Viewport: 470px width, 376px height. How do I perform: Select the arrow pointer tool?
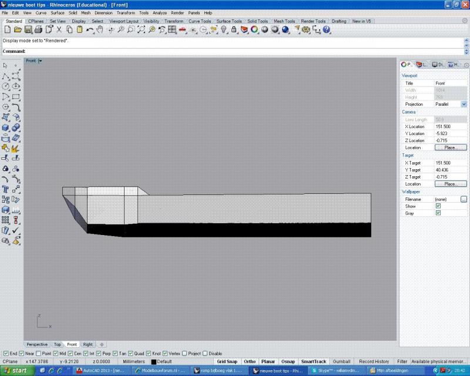click(x=5, y=65)
